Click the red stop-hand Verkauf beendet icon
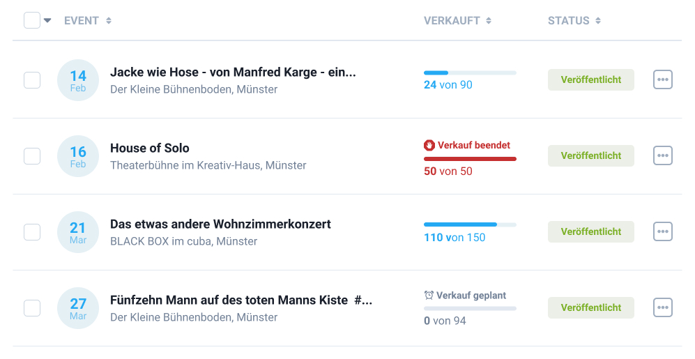 [429, 146]
